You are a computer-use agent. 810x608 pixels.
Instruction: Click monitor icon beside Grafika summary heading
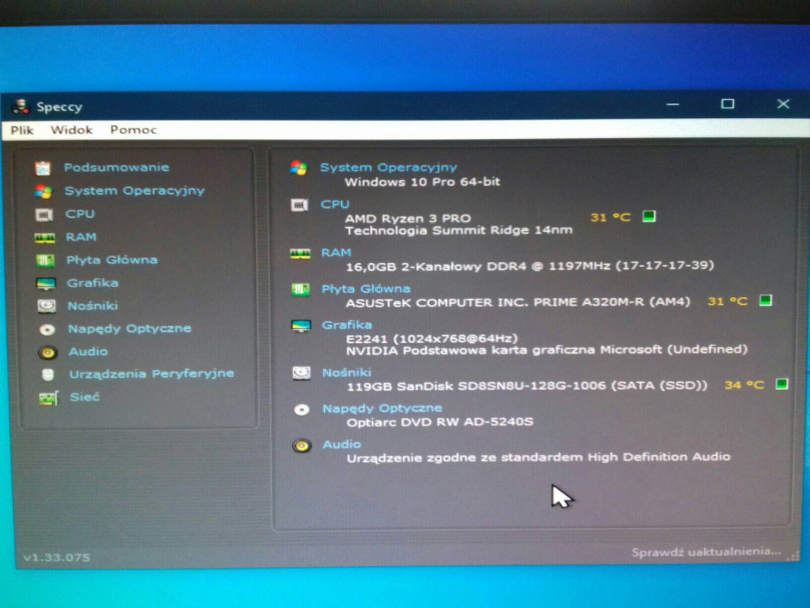click(301, 326)
